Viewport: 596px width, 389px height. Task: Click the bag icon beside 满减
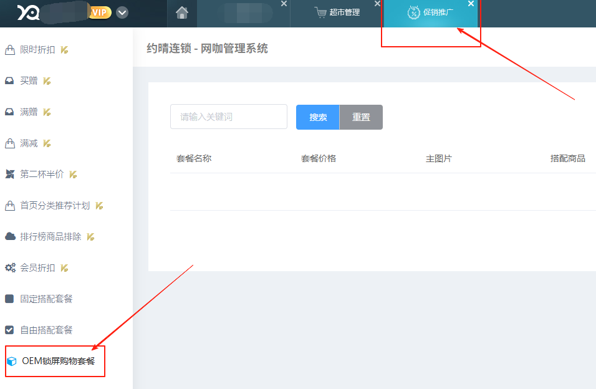coord(10,143)
